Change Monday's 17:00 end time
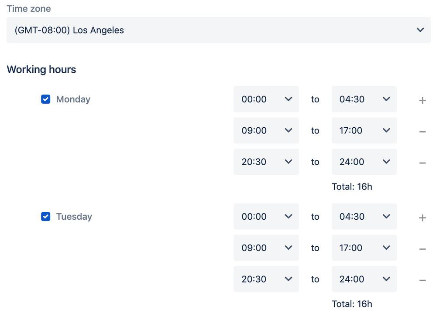436x313 pixels. 364,130
